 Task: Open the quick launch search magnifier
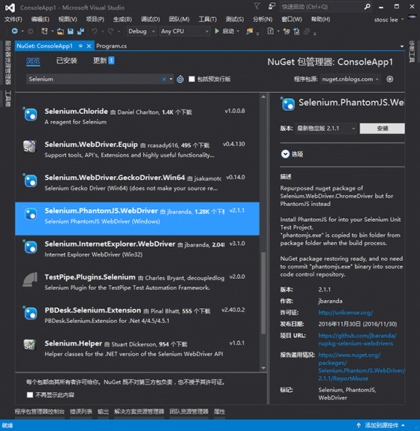tap(367, 7)
